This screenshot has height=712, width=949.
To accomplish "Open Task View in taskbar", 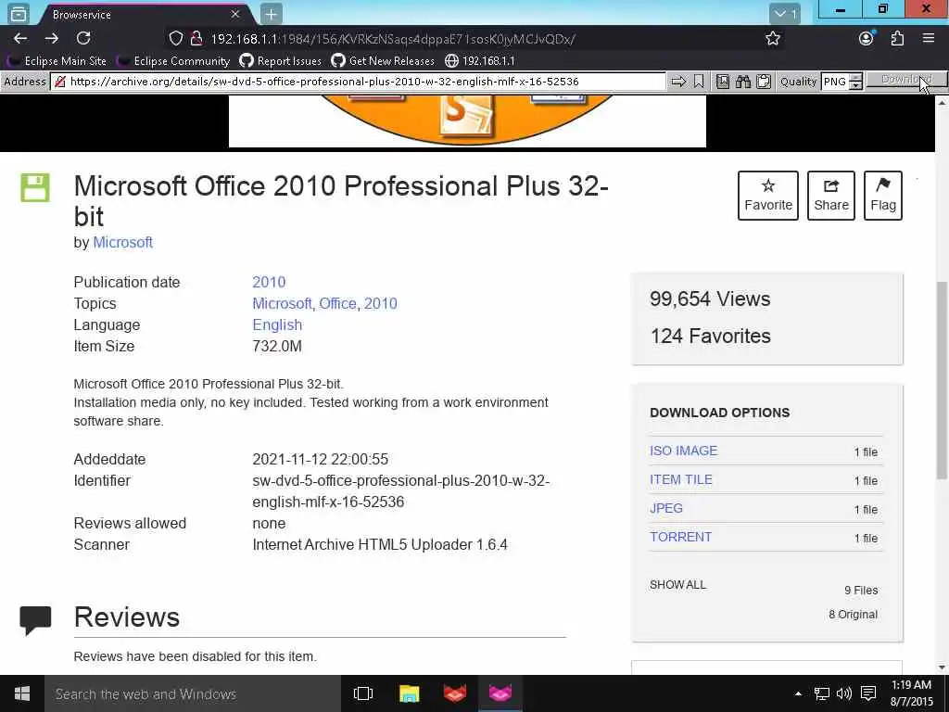I will (363, 693).
